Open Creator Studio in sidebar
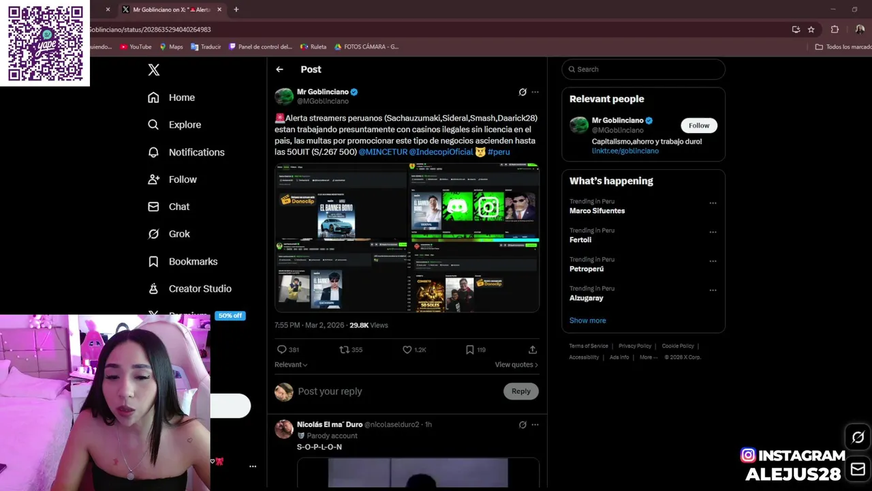This screenshot has height=491, width=872. coord(189,288)
